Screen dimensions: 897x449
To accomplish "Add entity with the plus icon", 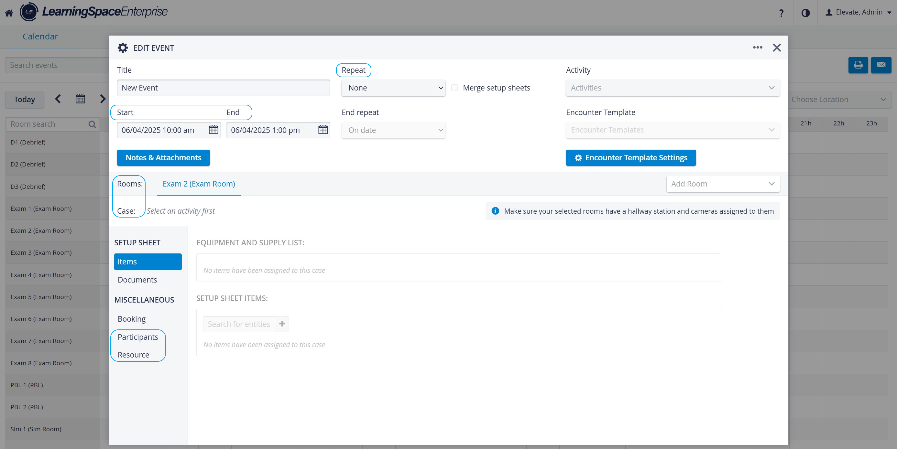I will point(282,324).
